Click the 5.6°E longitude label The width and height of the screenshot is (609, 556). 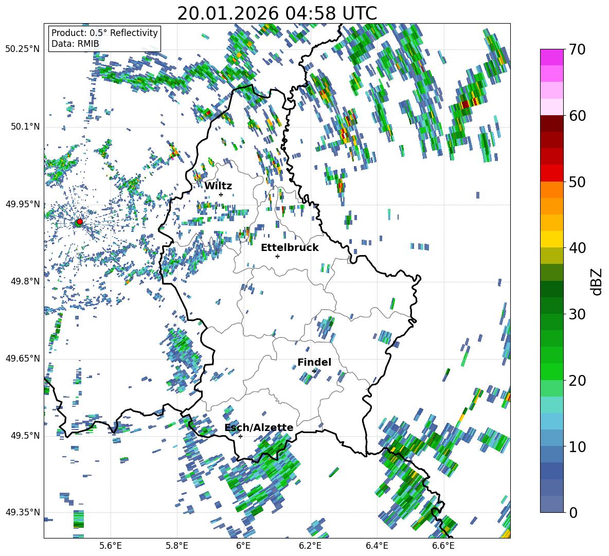[x=111, y=546]
